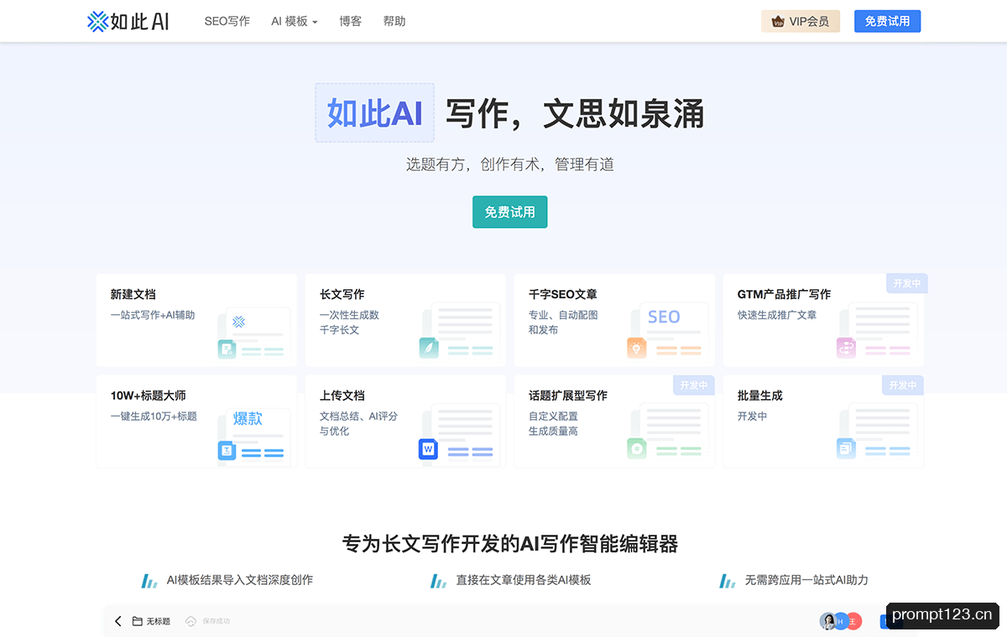Click the bar icon beside 无需跨应用一站式AI助力
The image size is (1007, 637).
pos(728,580)
